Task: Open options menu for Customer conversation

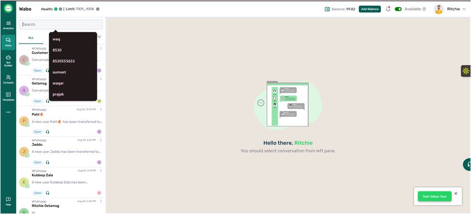Action: [x=101, y=49]
